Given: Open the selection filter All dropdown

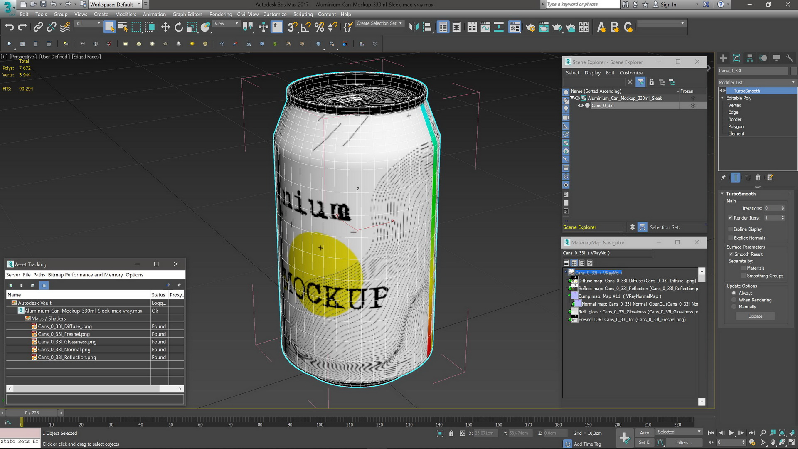Looking at the screenshot, I should pyautogui.click(x=89, y=24).
